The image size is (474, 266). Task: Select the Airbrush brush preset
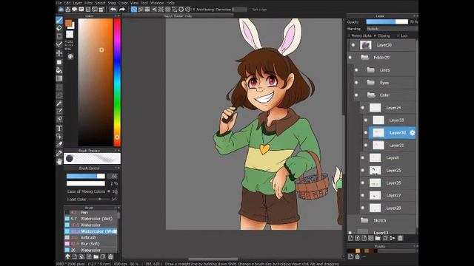click(90, 238)
